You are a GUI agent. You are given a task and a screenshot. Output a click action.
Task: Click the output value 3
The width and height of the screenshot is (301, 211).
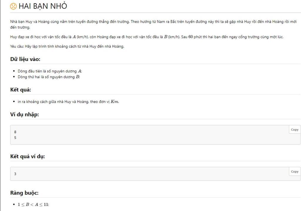(15, 174)
